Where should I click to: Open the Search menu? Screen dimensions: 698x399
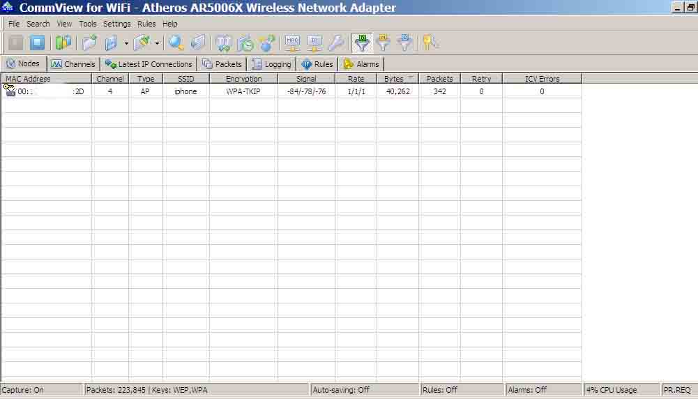tap(38, 24)
